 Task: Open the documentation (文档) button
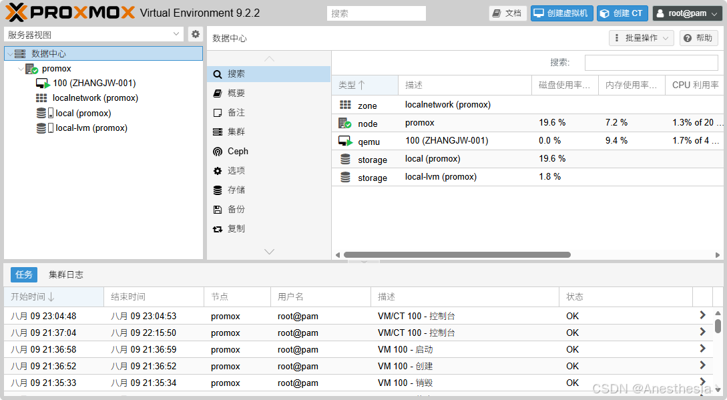pyautogui.click(x=507, y=13)
